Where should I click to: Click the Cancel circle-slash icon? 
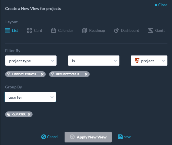43,137
